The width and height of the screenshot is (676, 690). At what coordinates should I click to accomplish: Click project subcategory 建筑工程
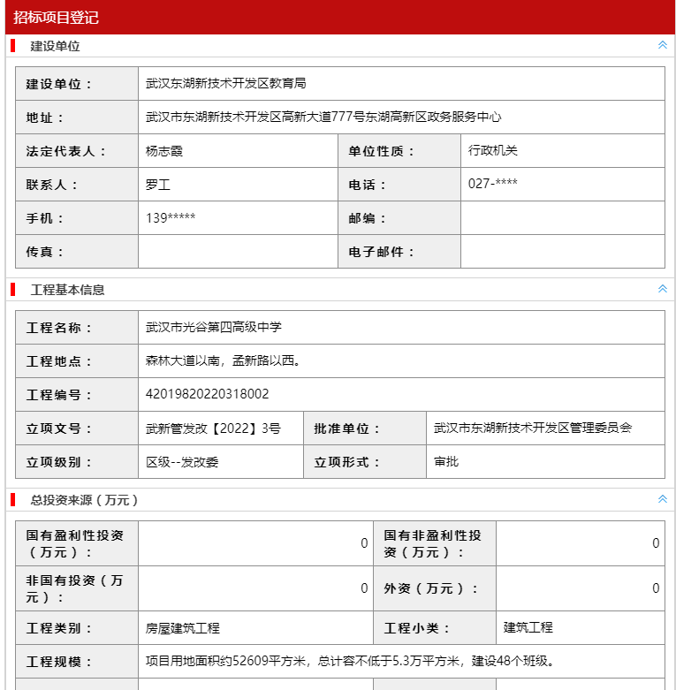point(528,627)
